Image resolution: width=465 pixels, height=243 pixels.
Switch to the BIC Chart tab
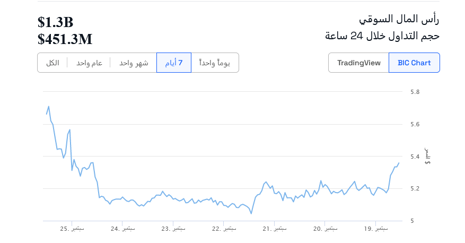414,63
